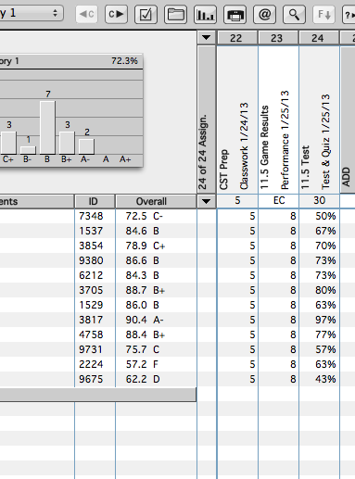Open the checkmark attendance toolbar icon
Viewport: 355px width, 479px height.
(x=146, y=14)
